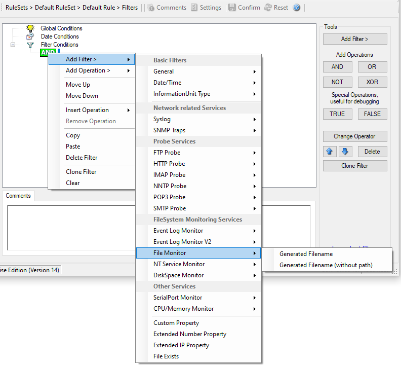Click the blue help question mark icon

tap(297, 8)
